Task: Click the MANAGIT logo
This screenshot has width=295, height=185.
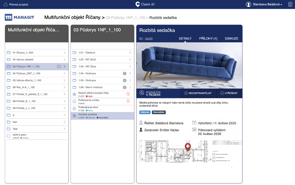Action: tap(20, 17)
